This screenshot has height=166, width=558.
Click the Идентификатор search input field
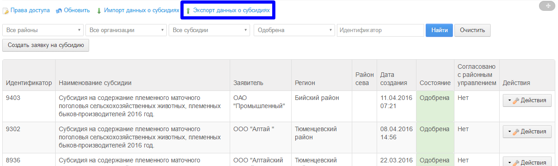380,30
